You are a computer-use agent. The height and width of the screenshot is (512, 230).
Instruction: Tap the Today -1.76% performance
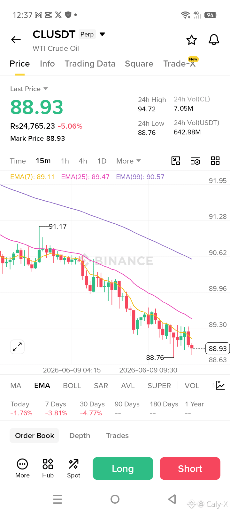click(x=21, y=409)
